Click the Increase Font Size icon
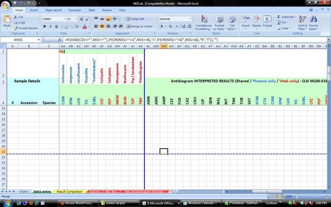Image resolution: width=331 pixels, height=207 pixels. pyautogui.click(x=82, y=19)
